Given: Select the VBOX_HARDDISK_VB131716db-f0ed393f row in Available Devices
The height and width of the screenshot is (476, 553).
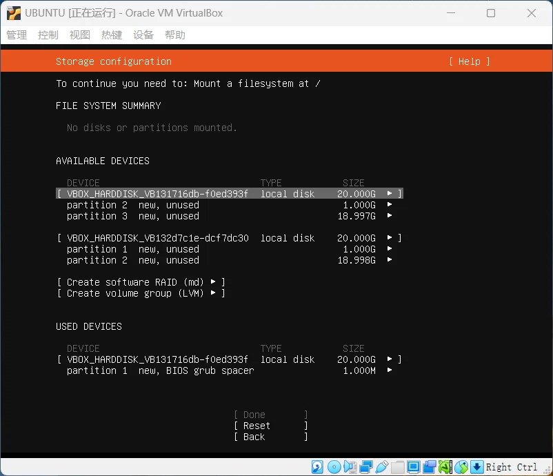Looking at the screenshot, I should click(x=230, y=194).
